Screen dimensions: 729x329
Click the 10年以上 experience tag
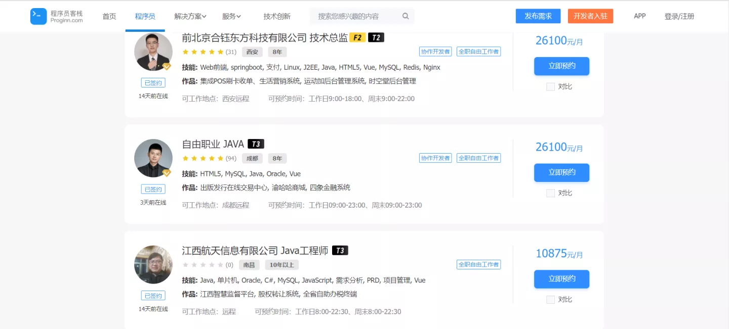[282, 265]
